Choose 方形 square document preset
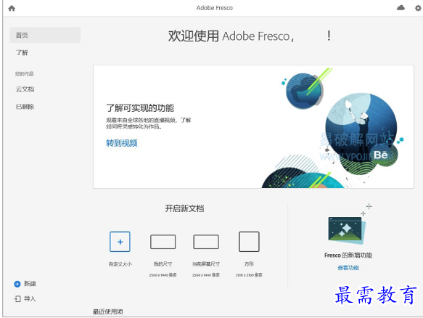The width and height of the screenshot is (423, 318). 249,242
